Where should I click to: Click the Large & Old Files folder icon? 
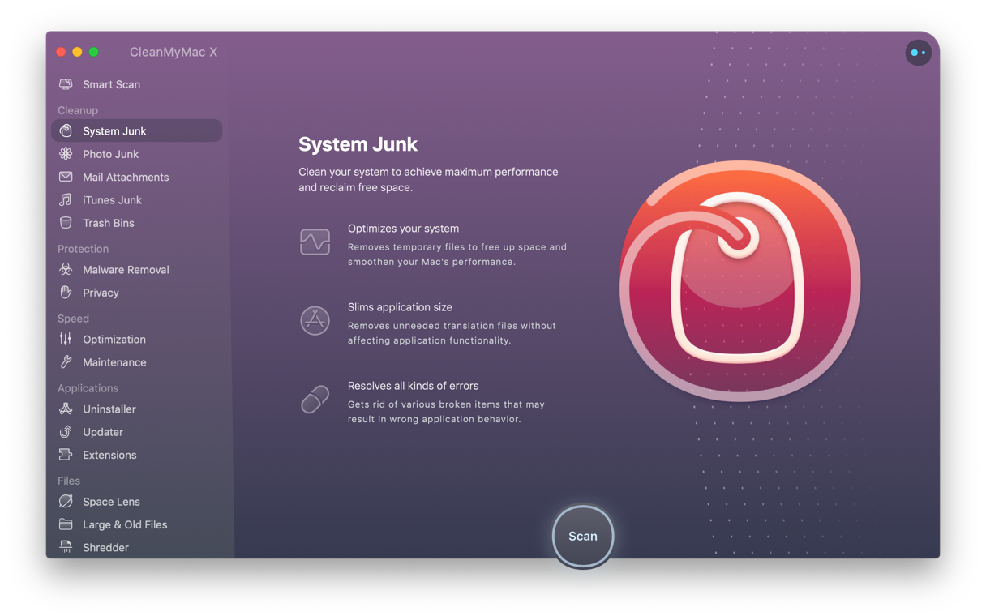[66, 524]
